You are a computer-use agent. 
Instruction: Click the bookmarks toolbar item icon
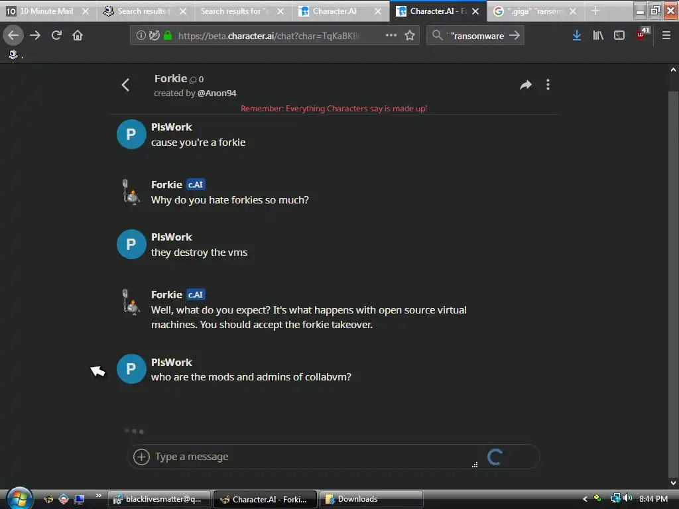pyautogui.click(x=13, y=54)
